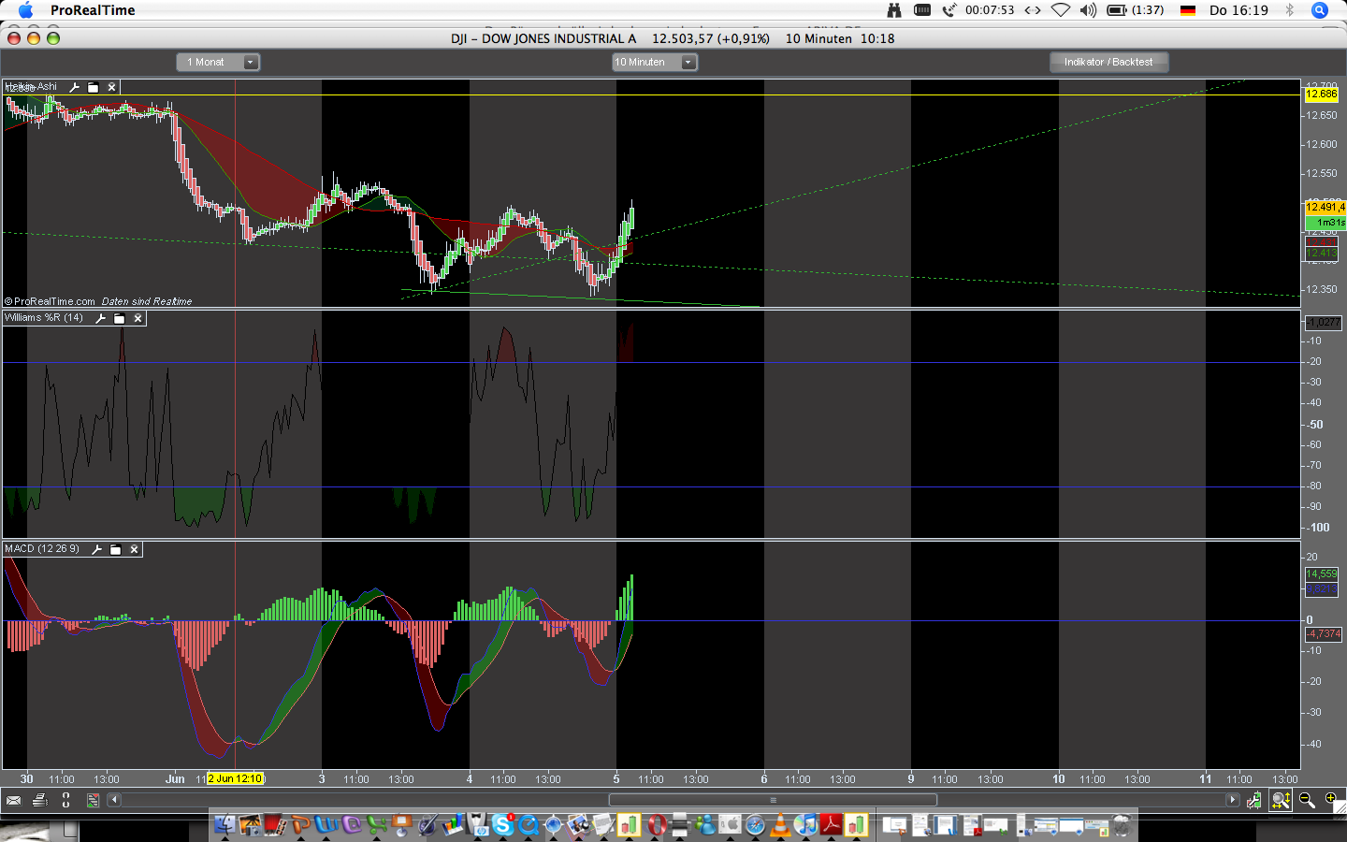The image size is (1347, 842).
Task: Launch Skype from the Dock
Action: click(x=503, y=824)
